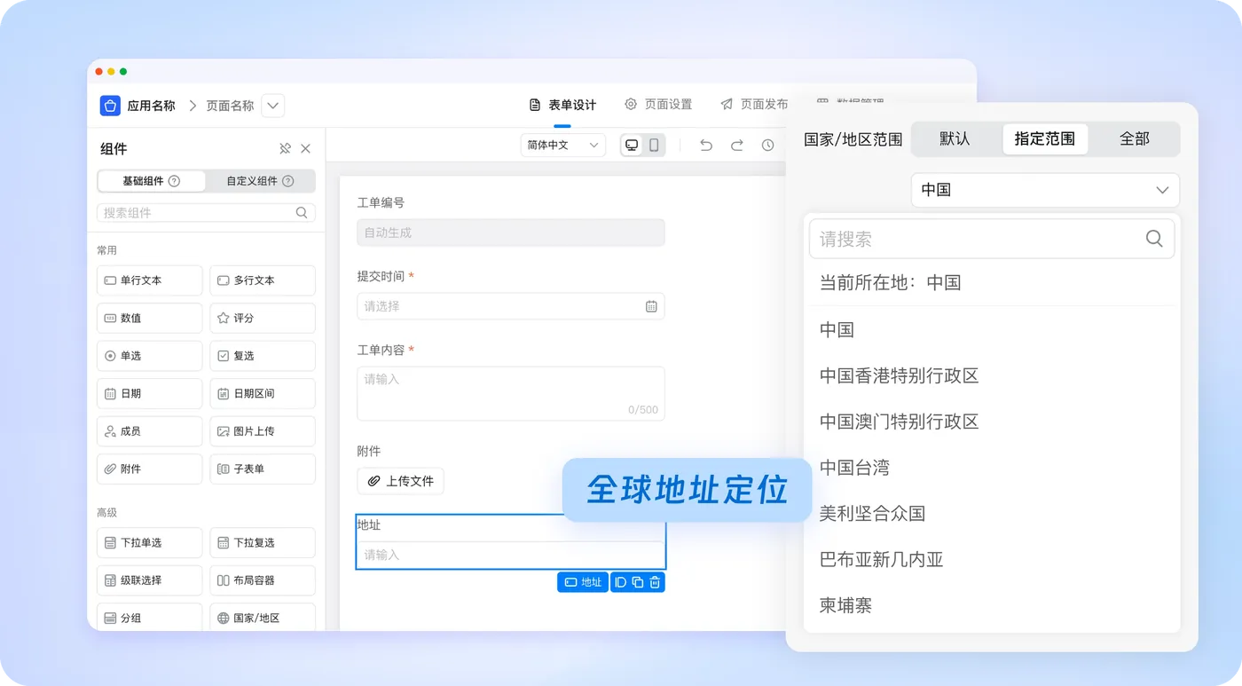
Task: Open the 页面发布 tab
Action: click(754, 105)
